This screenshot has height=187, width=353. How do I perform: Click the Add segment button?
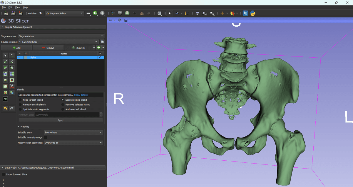[x=16, y=48]
